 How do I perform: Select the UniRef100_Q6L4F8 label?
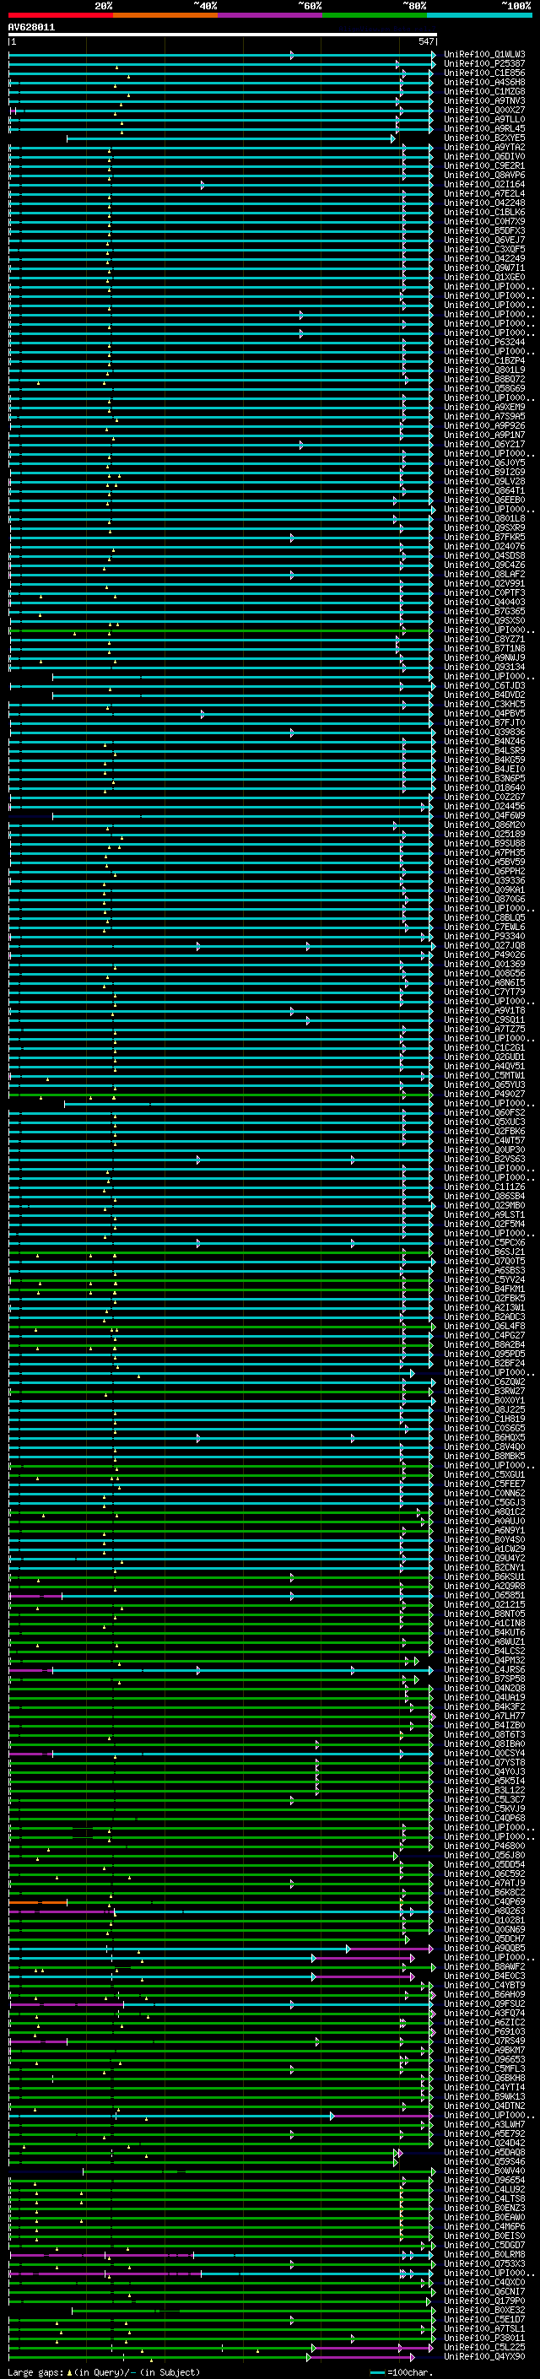coord(484,1326)
